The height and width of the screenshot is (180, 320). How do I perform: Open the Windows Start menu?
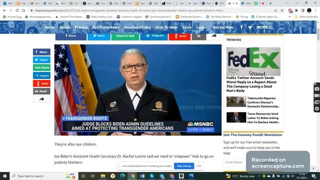point(4,176)
